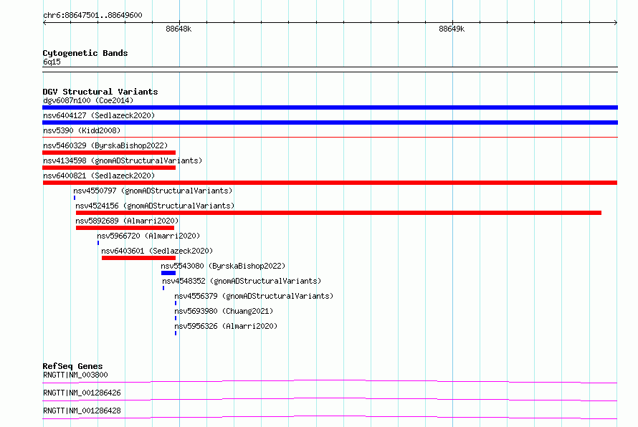Open nsv5543080 (ByrskaBishop2022) variant
638x427 pixels.
(x=223, y=266)
